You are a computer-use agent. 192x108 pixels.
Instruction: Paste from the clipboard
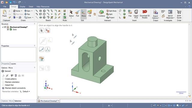4,13
